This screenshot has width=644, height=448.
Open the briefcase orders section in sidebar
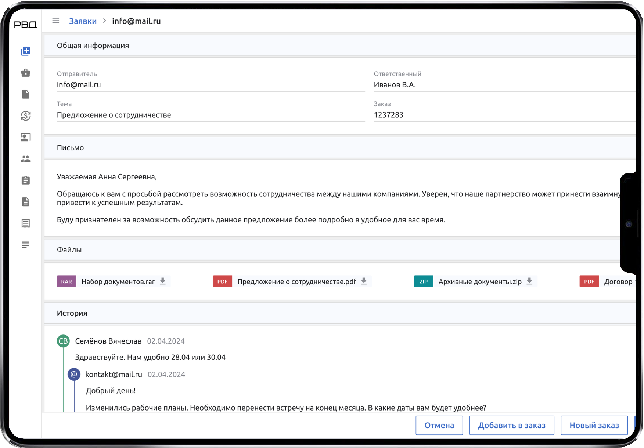click(25, 73)
